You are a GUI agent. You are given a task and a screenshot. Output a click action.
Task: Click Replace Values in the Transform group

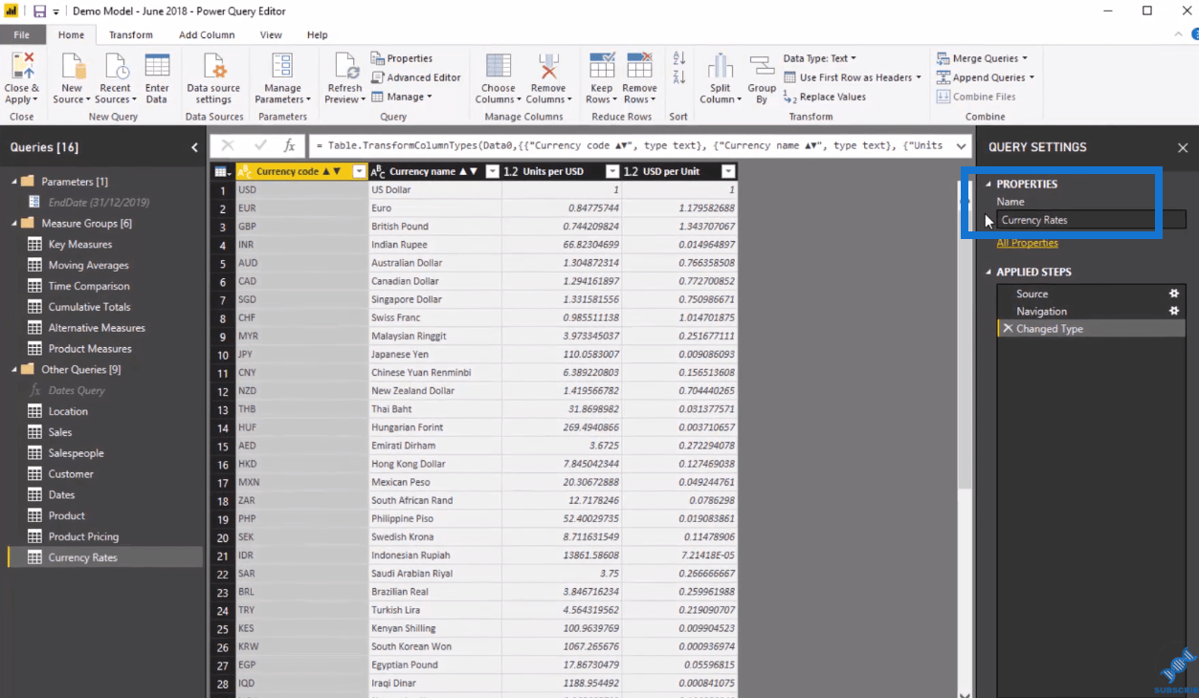tap(825, 97)
